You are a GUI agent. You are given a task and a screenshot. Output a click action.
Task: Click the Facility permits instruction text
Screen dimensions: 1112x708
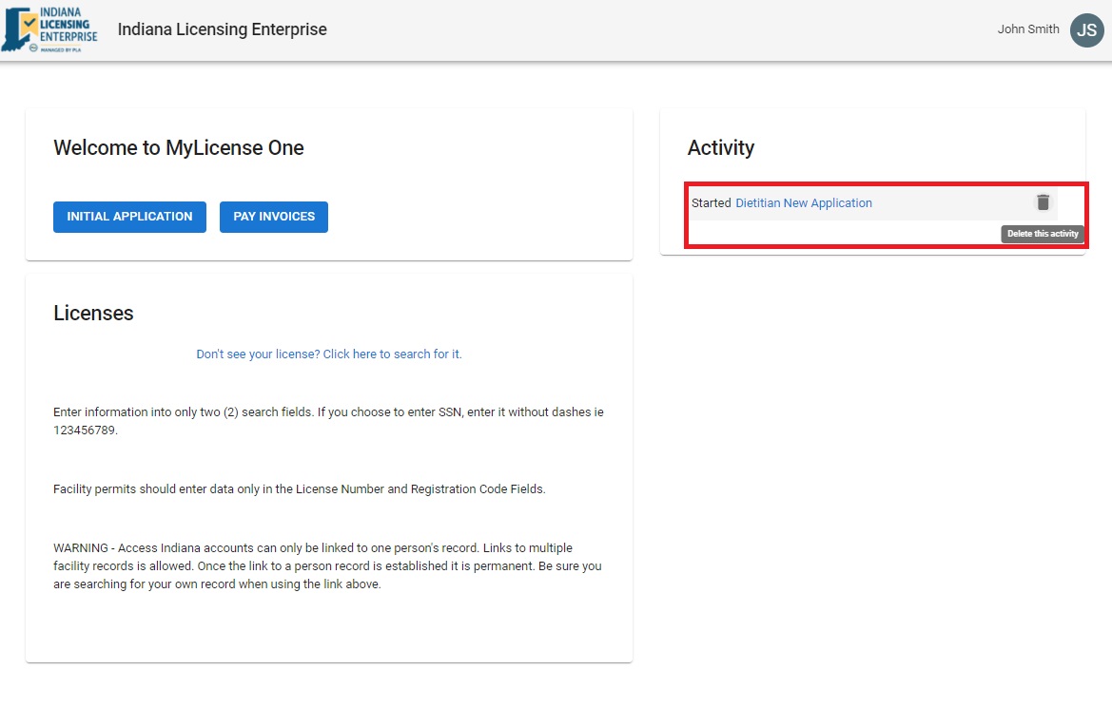point(299,489)
